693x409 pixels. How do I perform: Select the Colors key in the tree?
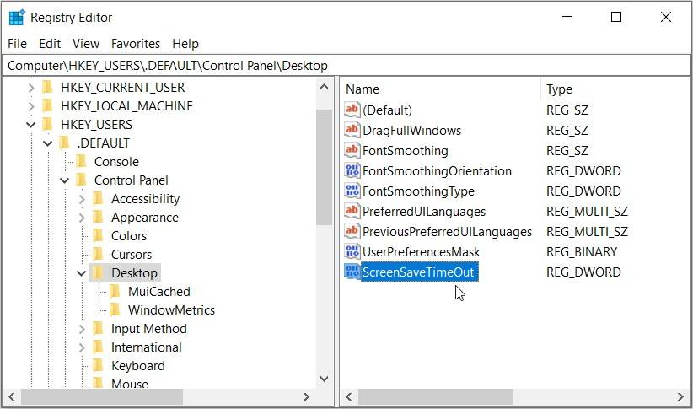(x=129, y=236)
